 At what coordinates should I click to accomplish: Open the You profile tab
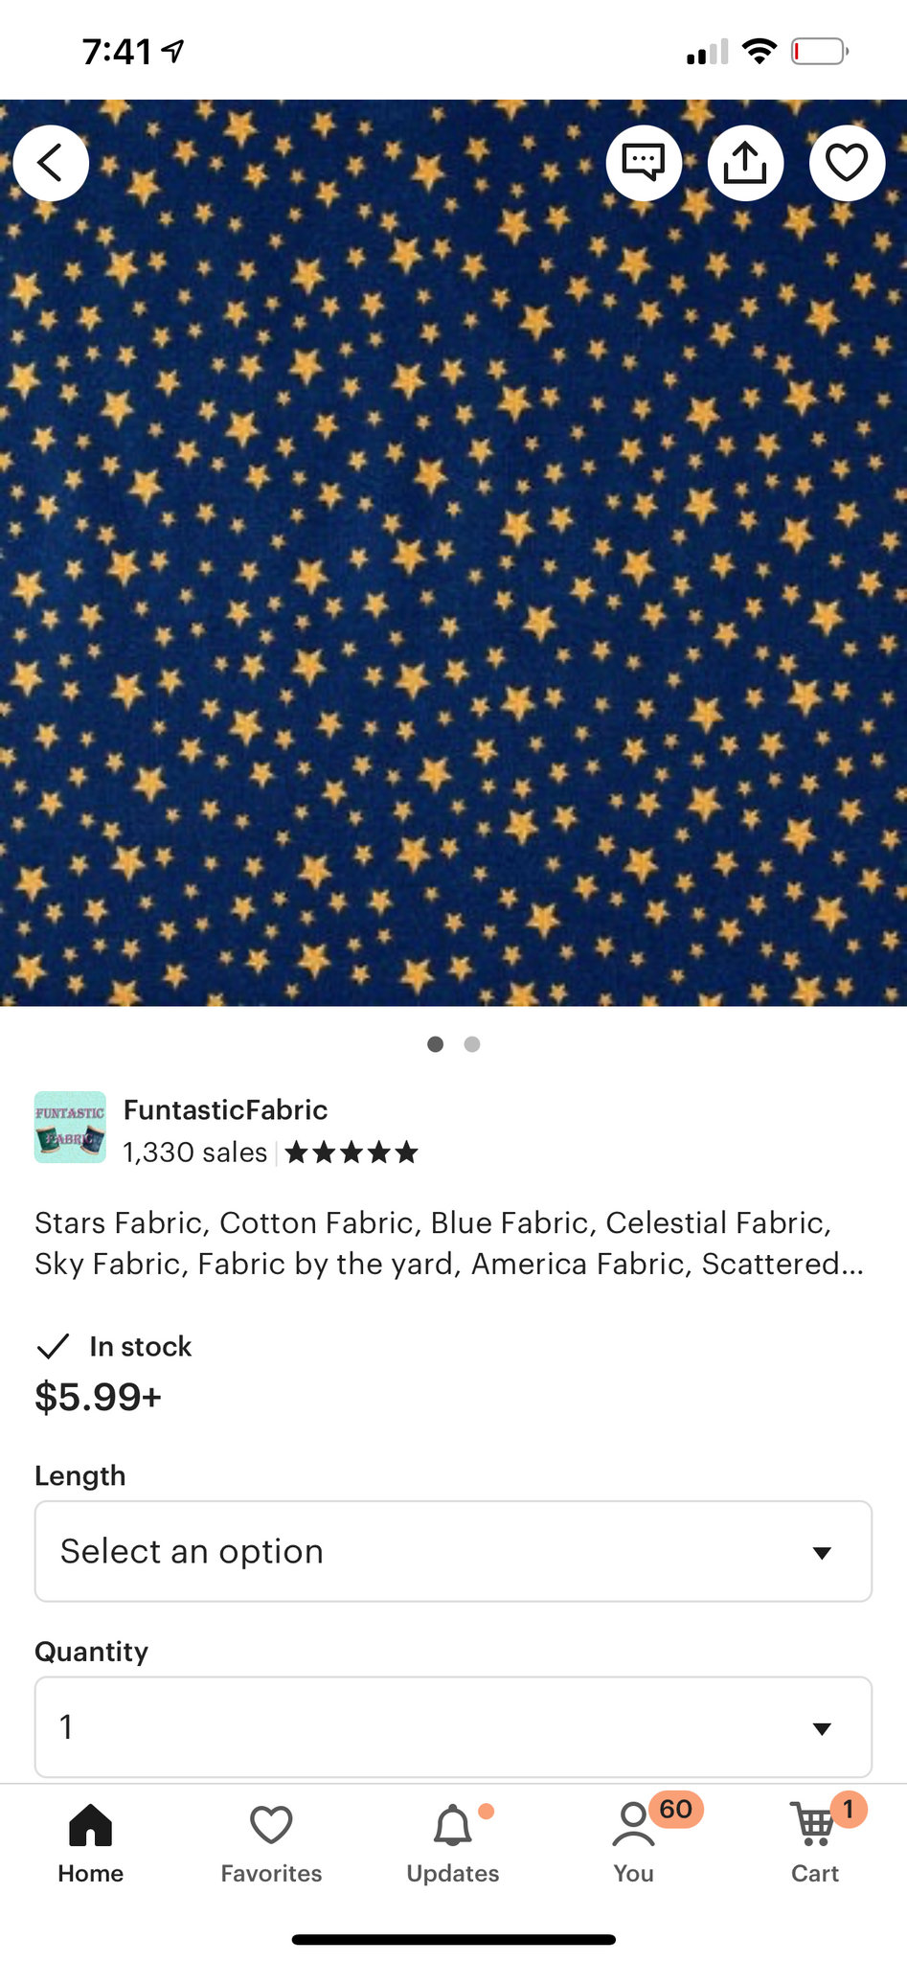point(634,1844)
